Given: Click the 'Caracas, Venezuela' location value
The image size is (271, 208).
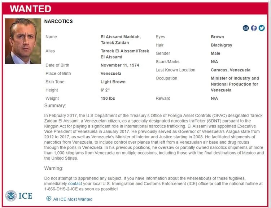Looking at the screenshot, I should pyautogui.click(x=230, y=70).
